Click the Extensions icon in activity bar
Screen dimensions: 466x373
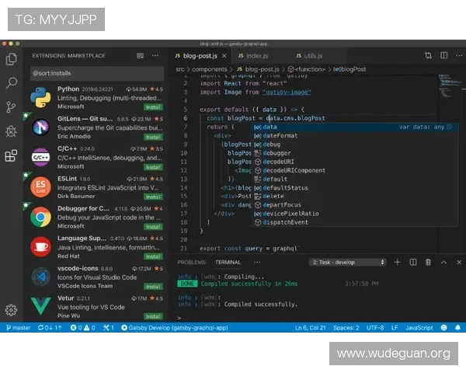pos(12,155)
